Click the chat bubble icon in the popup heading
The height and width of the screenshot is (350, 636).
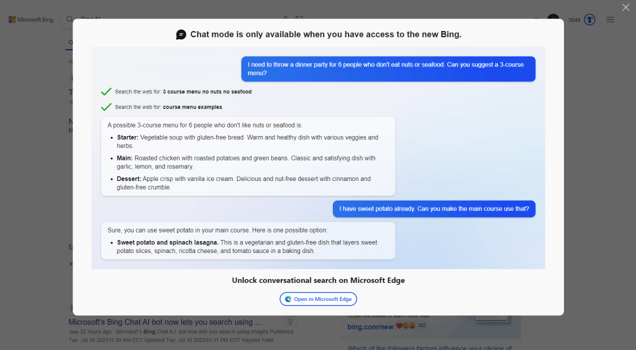(181, 35)
